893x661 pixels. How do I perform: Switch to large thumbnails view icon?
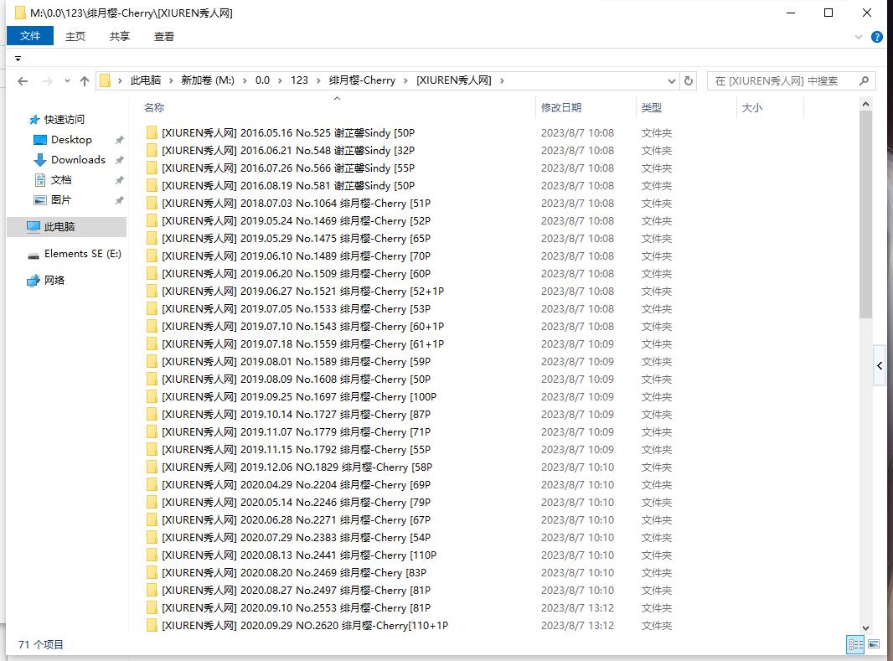coord(874,644)
